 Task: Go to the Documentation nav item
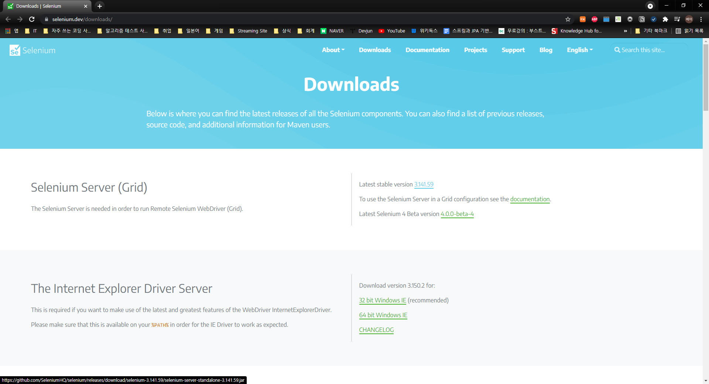(427, 50)
